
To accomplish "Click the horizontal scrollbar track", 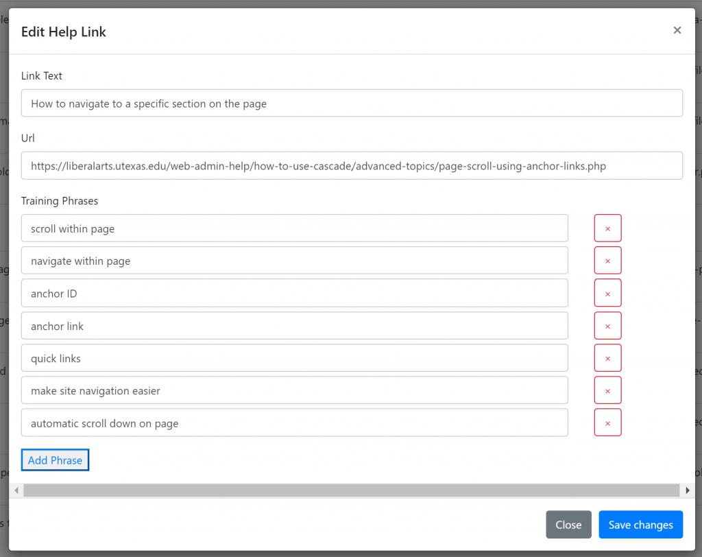I will pyautogui.click(x=351, y=490).
